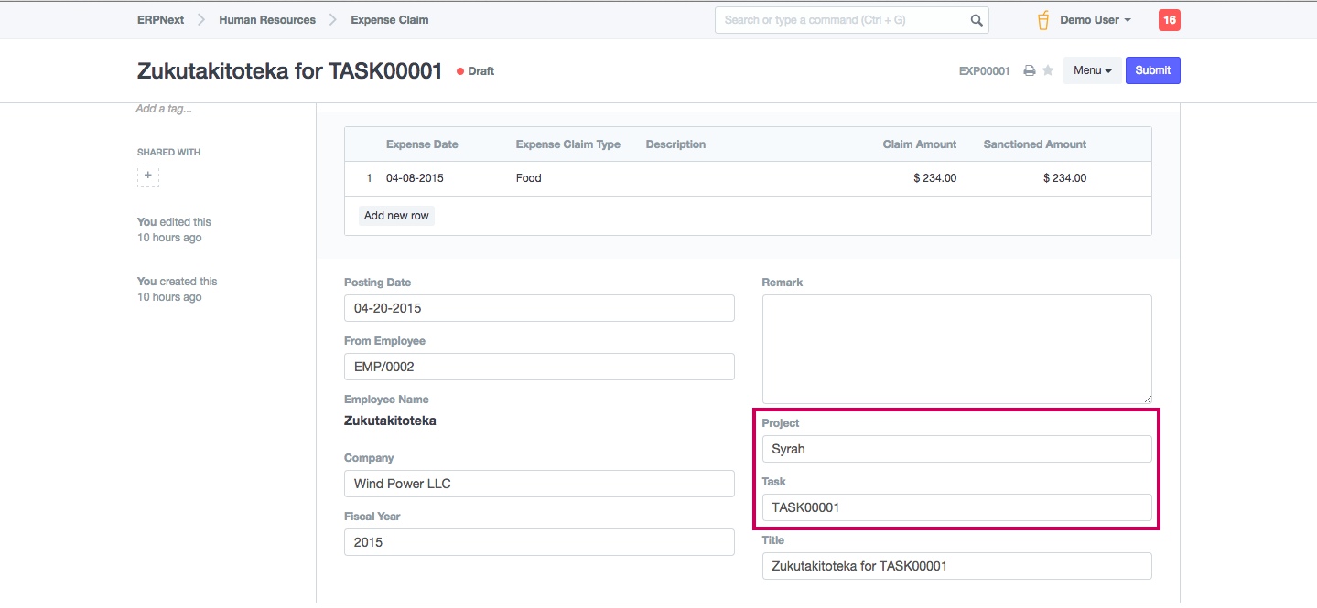The height and width of the screenshot is (608, 1317).
Task: Open the Menu dropdown
Action: pos(1092,70)
